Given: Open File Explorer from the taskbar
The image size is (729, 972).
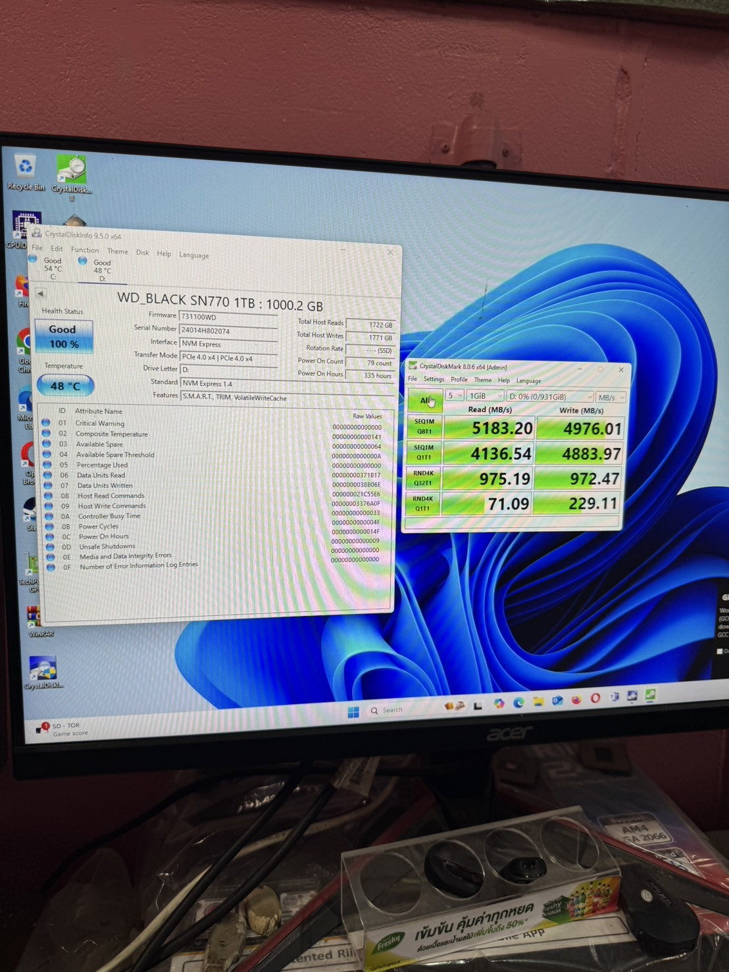Looking at the screenshot, I should point(538,702).
